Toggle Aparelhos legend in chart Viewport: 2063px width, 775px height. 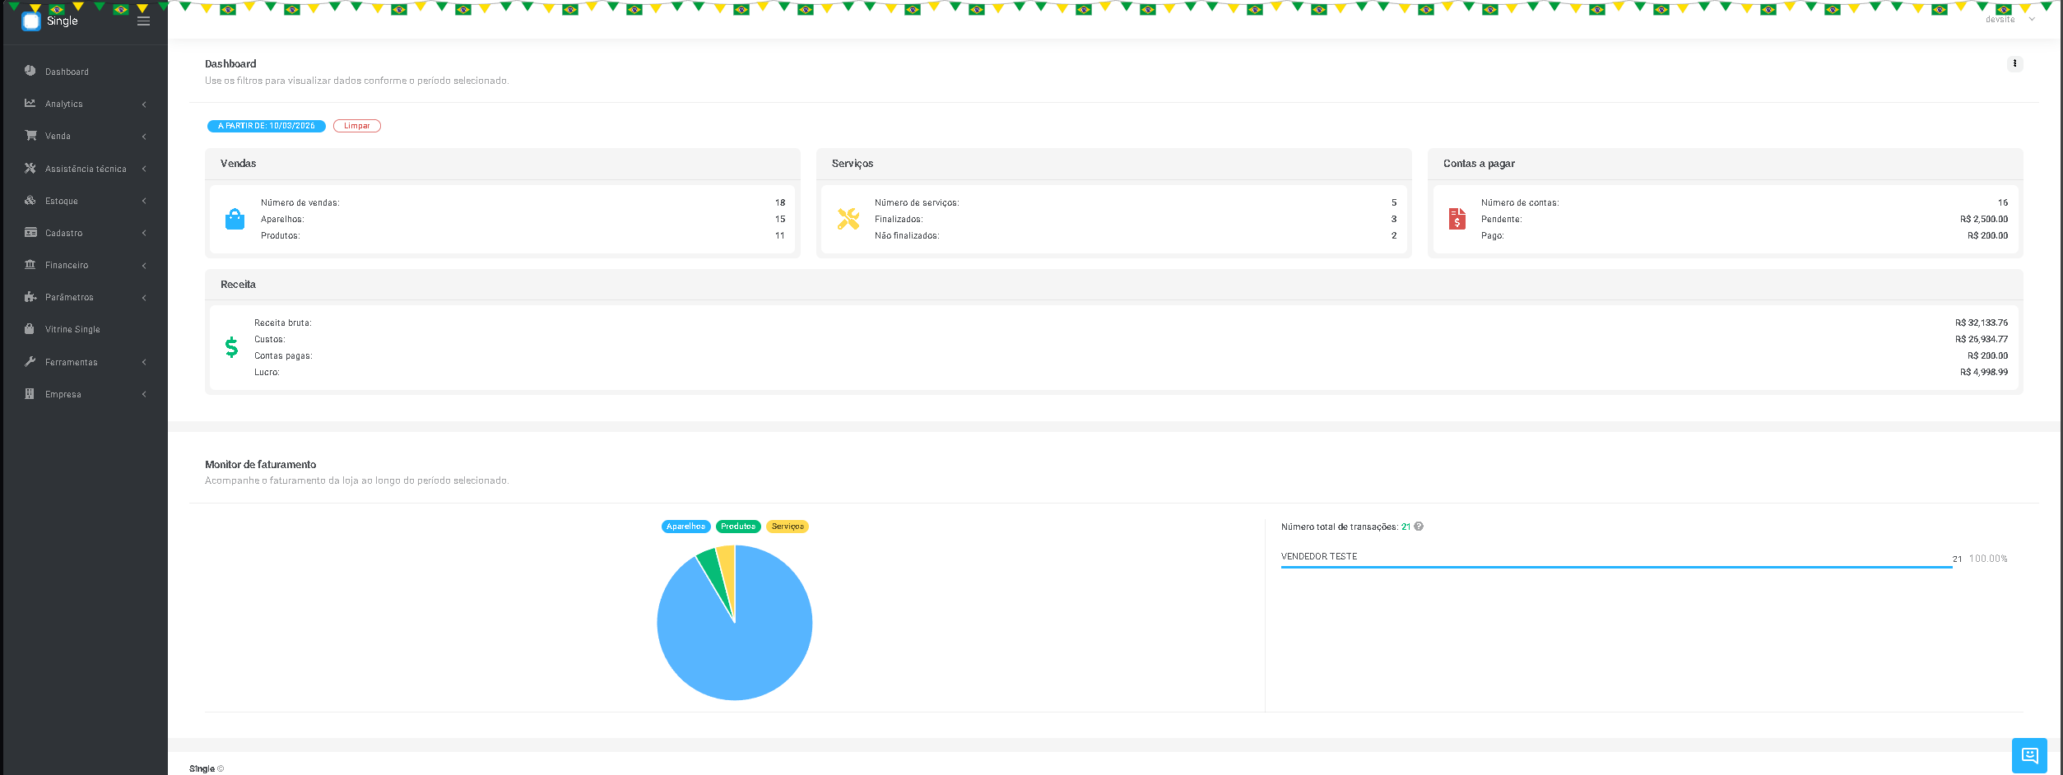685,527
